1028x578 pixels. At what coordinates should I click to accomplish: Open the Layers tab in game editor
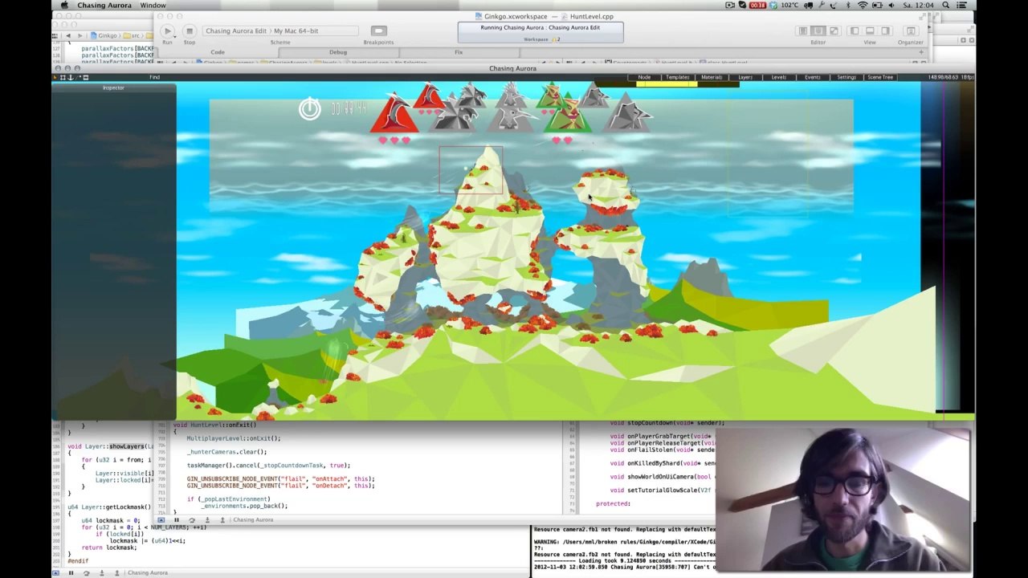[745, 77]
